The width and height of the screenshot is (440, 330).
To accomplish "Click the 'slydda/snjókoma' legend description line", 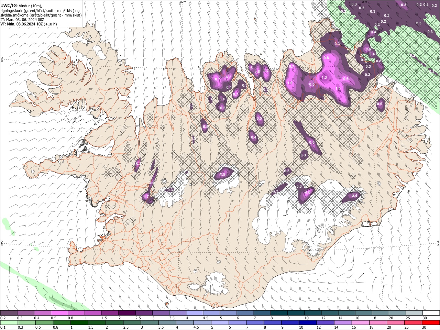I will point(41,15).
